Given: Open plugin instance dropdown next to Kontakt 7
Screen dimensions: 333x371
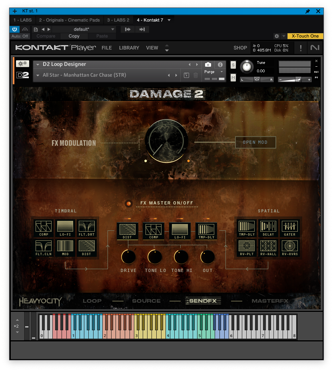Looking at the screenshot, I should coord(169,20).
